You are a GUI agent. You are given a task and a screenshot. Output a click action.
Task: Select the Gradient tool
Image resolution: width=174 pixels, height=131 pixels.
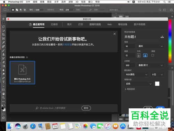click(3, 66)
